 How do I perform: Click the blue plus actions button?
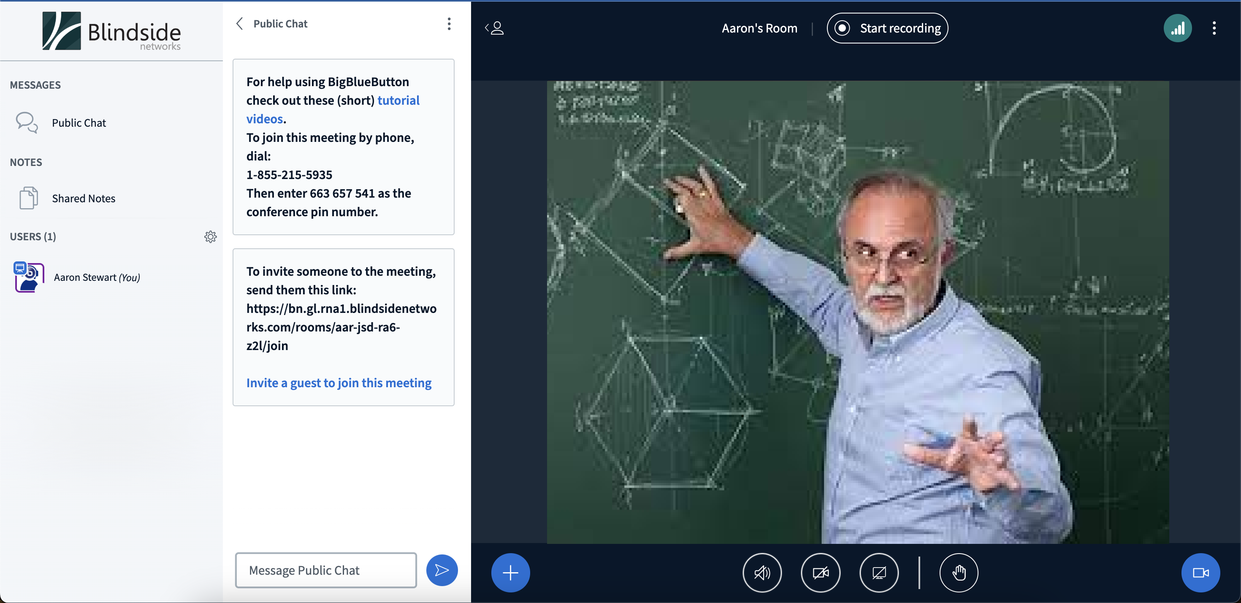coord(510,573)
